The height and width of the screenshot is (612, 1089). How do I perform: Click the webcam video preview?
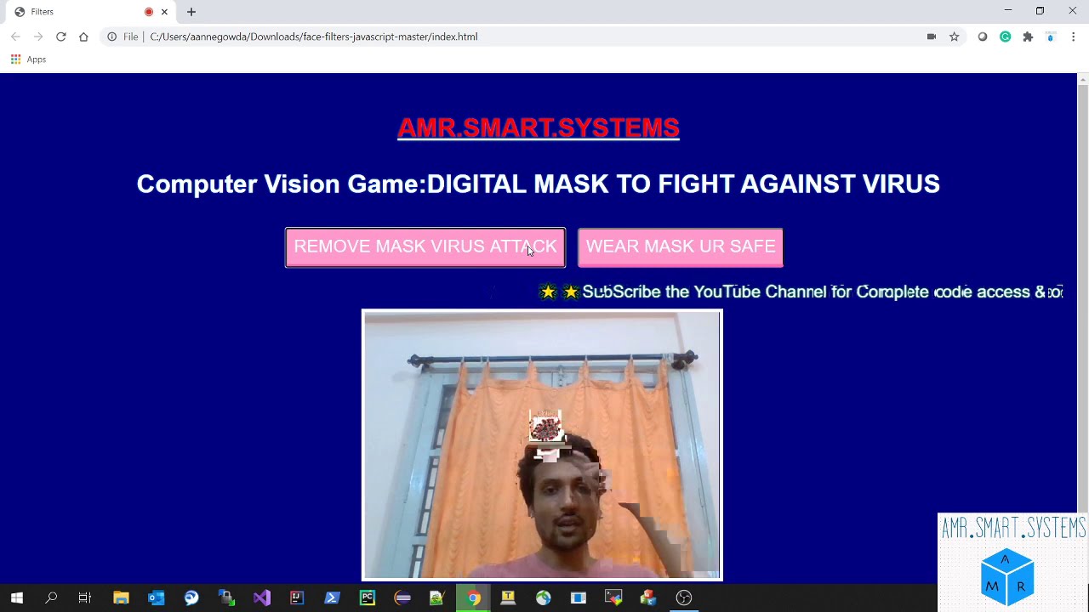pos(542,445)
